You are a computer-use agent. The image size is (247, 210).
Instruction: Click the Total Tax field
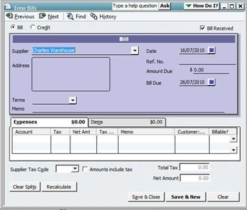pyautogui.click(x=194, y=167)
